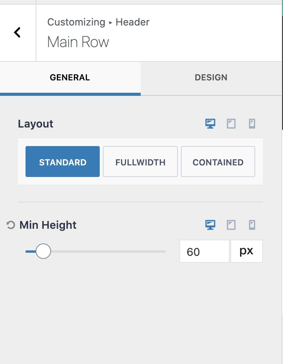
Task: Focus the Min Height value field showing 60
Action: point(205,251)
